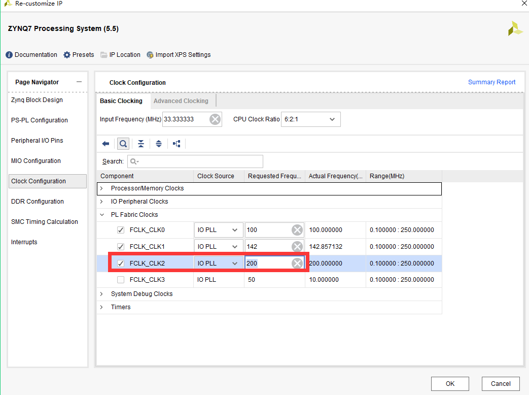Uncheck the FCLK_CLK0 checkbox
529x395 pixels.
120,230
